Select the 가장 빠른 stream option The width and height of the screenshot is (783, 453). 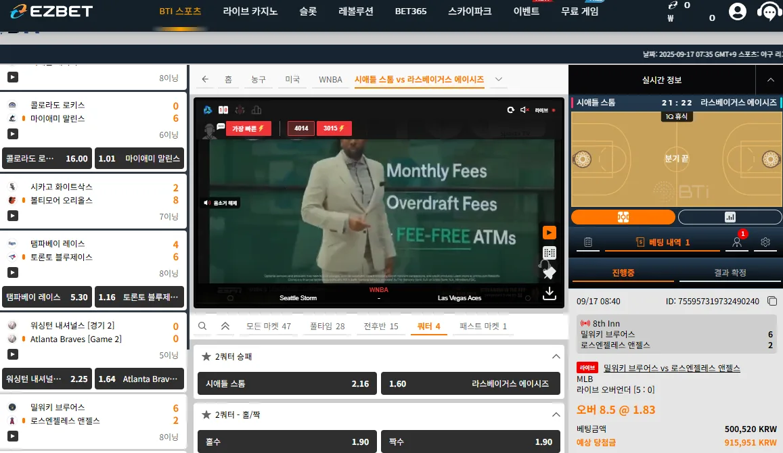pos(248,128)
